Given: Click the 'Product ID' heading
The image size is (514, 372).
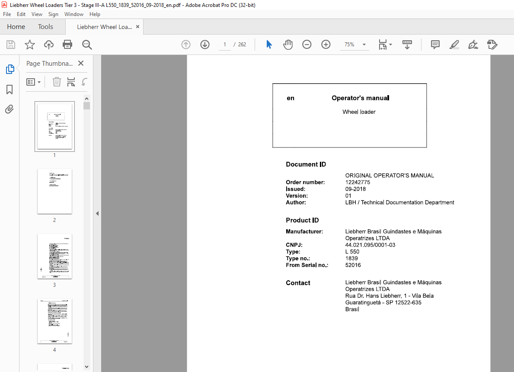Looking at the screenshot, I should coord(302,221).
